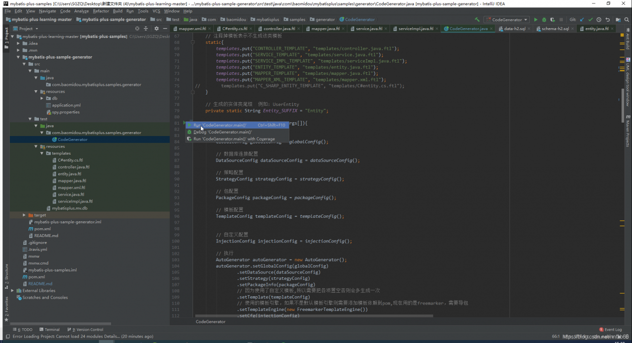Click the error message in the status bar
The image size is (632, 343).
pyautogui.click(x=83, y=337)
